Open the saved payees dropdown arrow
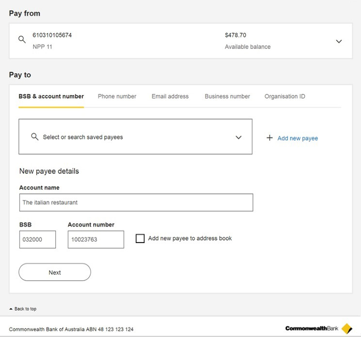Image resolution: width=361 pixels, height=337 pixels. pos(238,138)
